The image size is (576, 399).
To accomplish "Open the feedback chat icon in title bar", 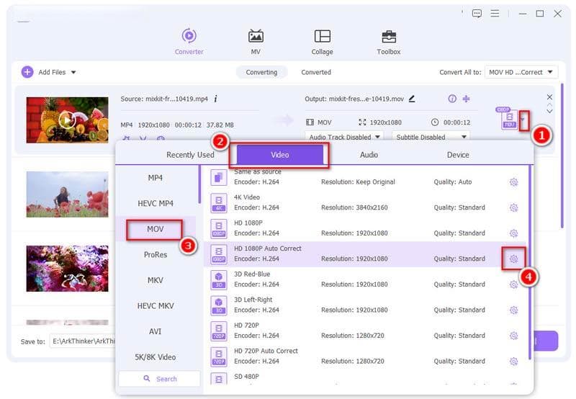I will (x=477, y=14).
